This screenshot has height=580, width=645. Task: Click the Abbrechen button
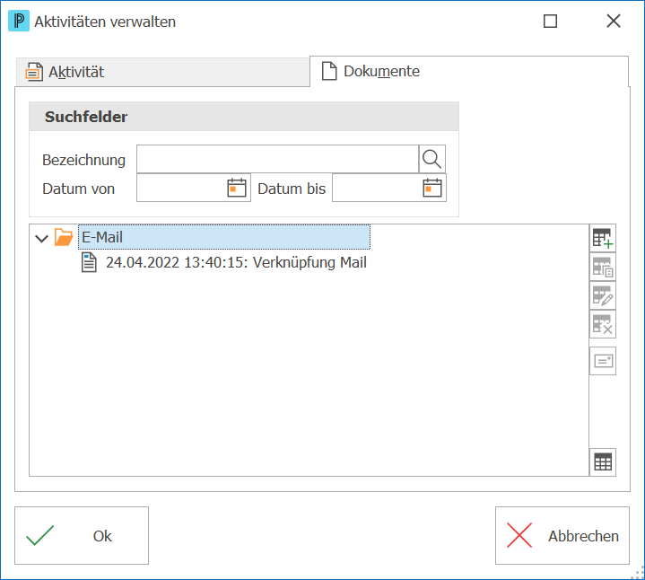pos(562,535)
